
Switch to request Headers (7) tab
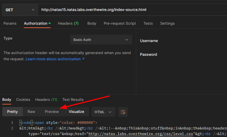pyautogui.click(x=68, y=24)
